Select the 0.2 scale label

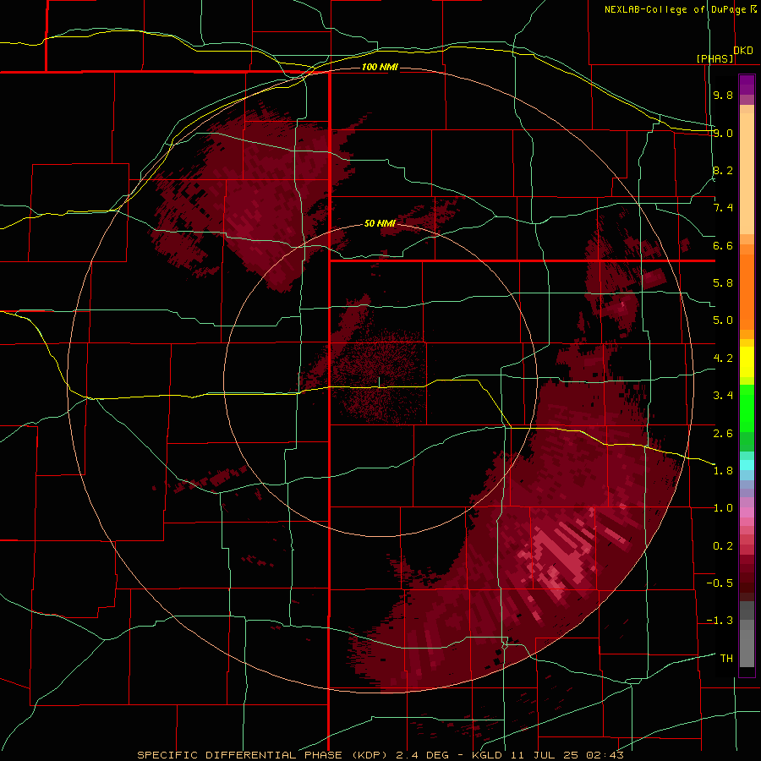coord(723,545)
